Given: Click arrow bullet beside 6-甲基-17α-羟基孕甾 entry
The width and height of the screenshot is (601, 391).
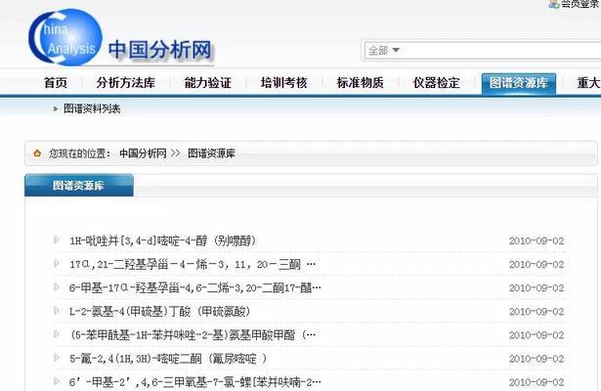Looking at the screenshot, I should [x=57, y=287].
